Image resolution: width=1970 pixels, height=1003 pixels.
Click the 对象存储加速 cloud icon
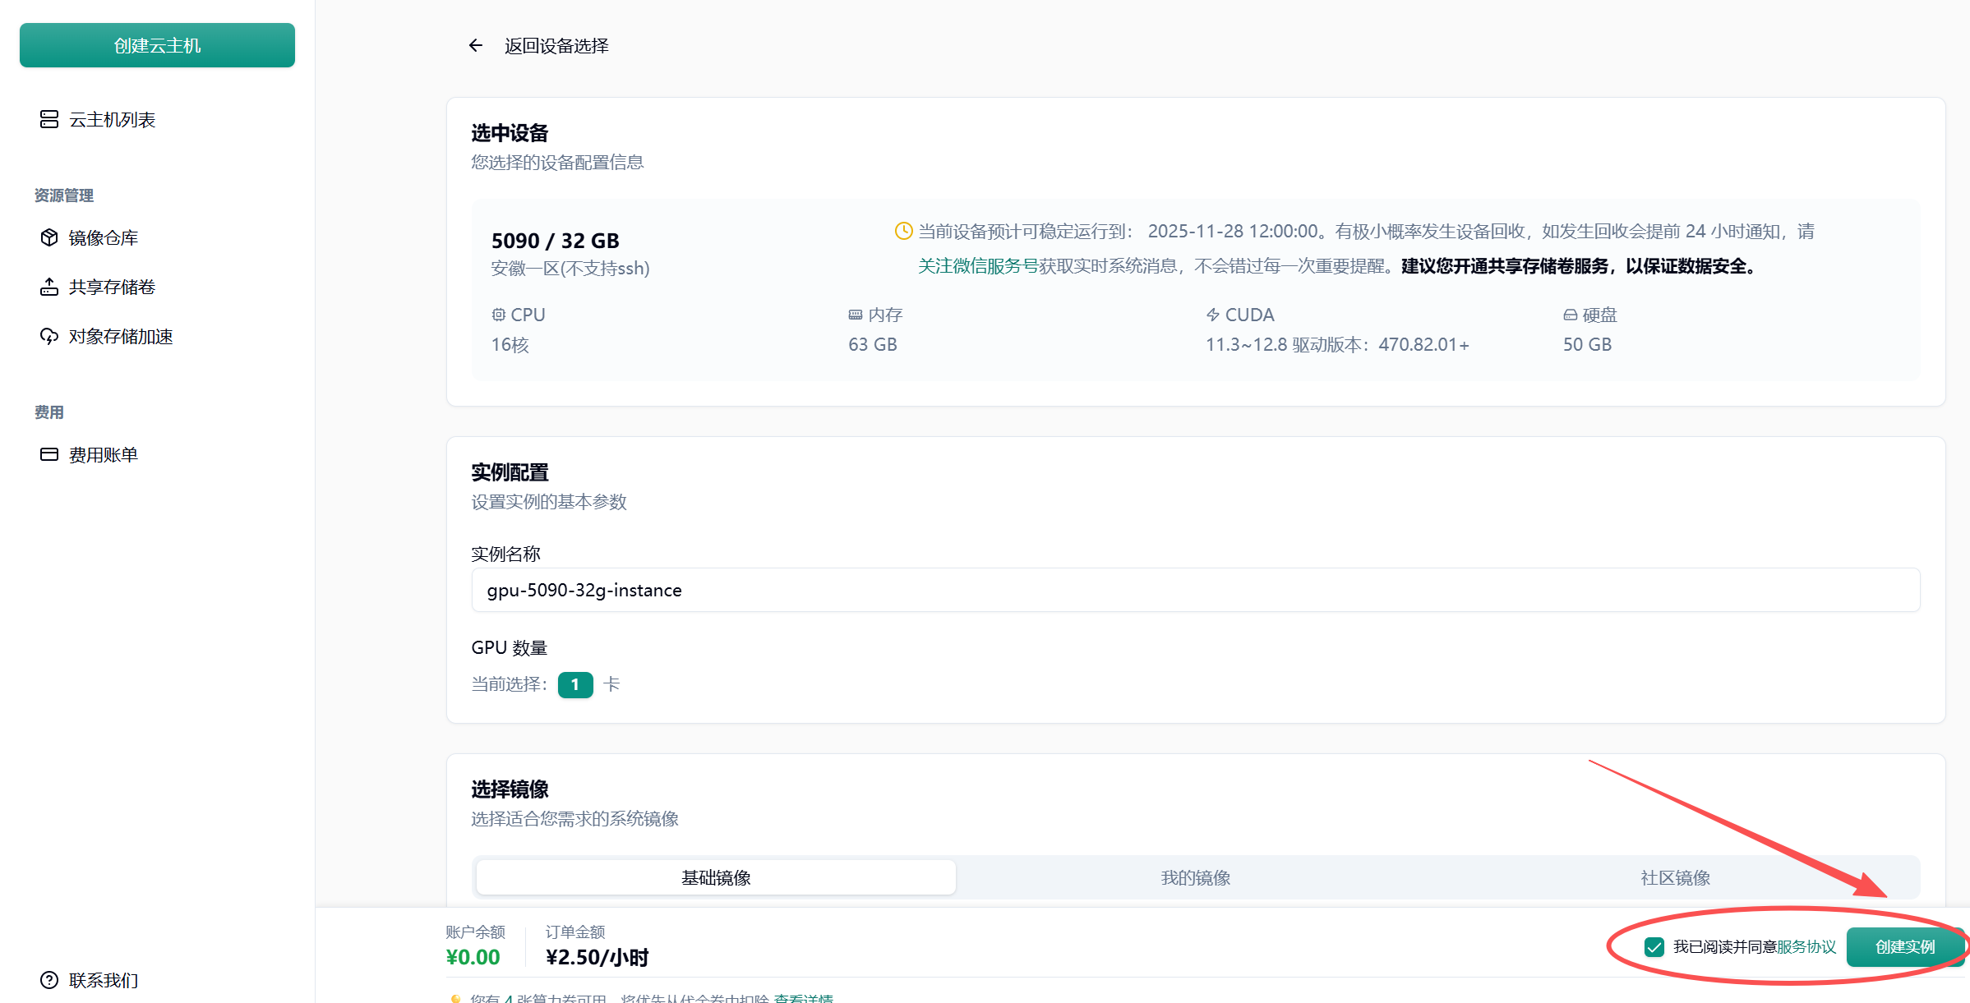pyautogui.click(x=49, y=337)
